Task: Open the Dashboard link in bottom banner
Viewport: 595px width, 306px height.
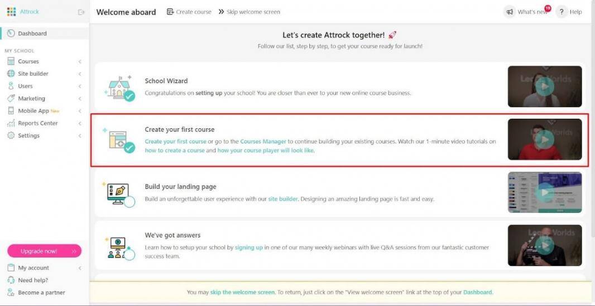Action: click(477, 293)
